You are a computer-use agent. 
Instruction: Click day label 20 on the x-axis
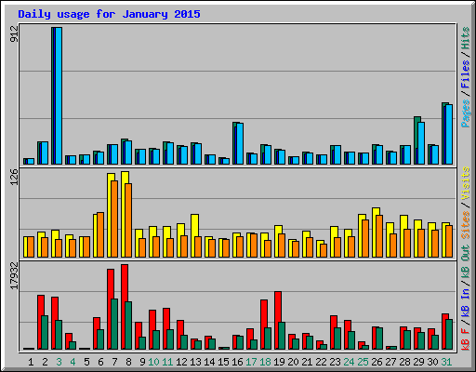point(293,362)
